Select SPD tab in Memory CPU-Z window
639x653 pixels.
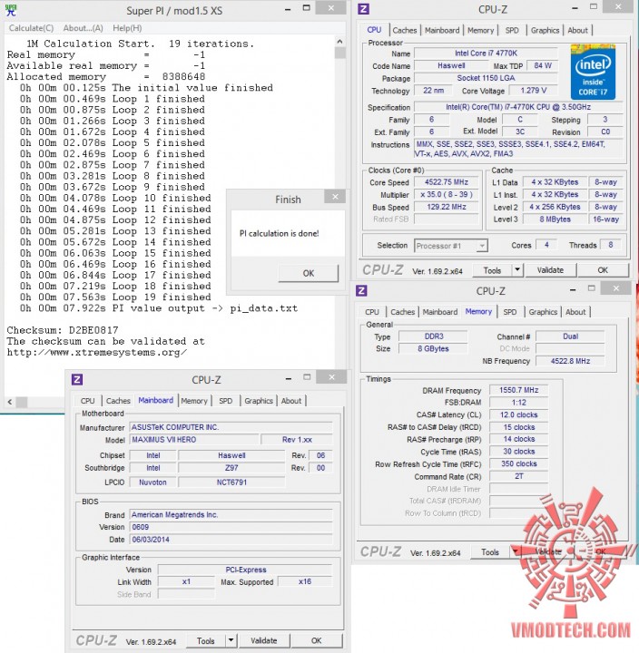point(510,311)
